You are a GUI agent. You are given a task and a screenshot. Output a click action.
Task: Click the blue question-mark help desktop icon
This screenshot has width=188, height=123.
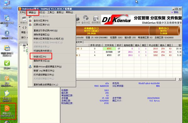point(7,35)
